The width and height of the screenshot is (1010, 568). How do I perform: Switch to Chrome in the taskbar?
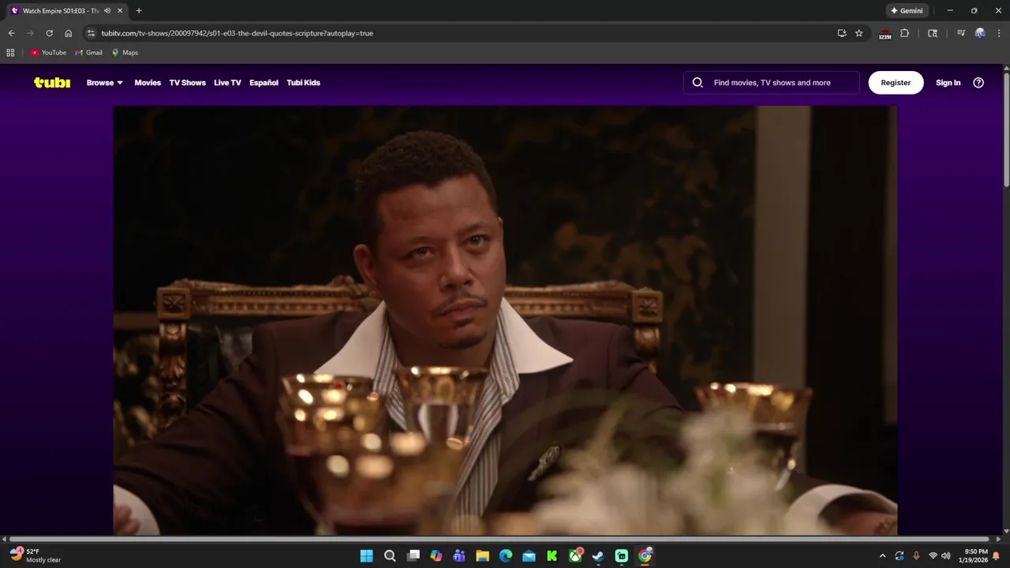click(645, 555)
